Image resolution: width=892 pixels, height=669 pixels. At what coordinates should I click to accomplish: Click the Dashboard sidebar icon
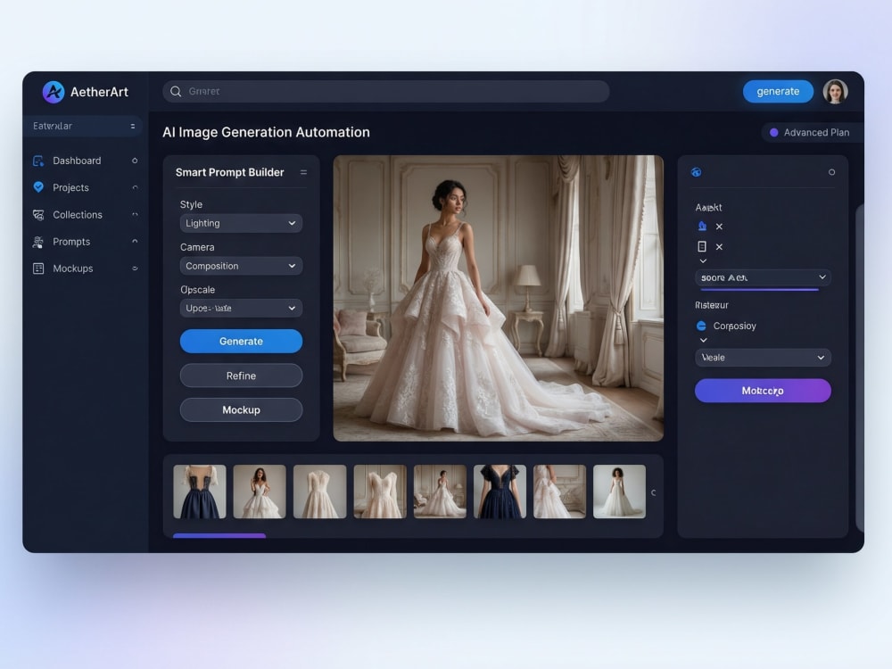click(x=38, y=161)
